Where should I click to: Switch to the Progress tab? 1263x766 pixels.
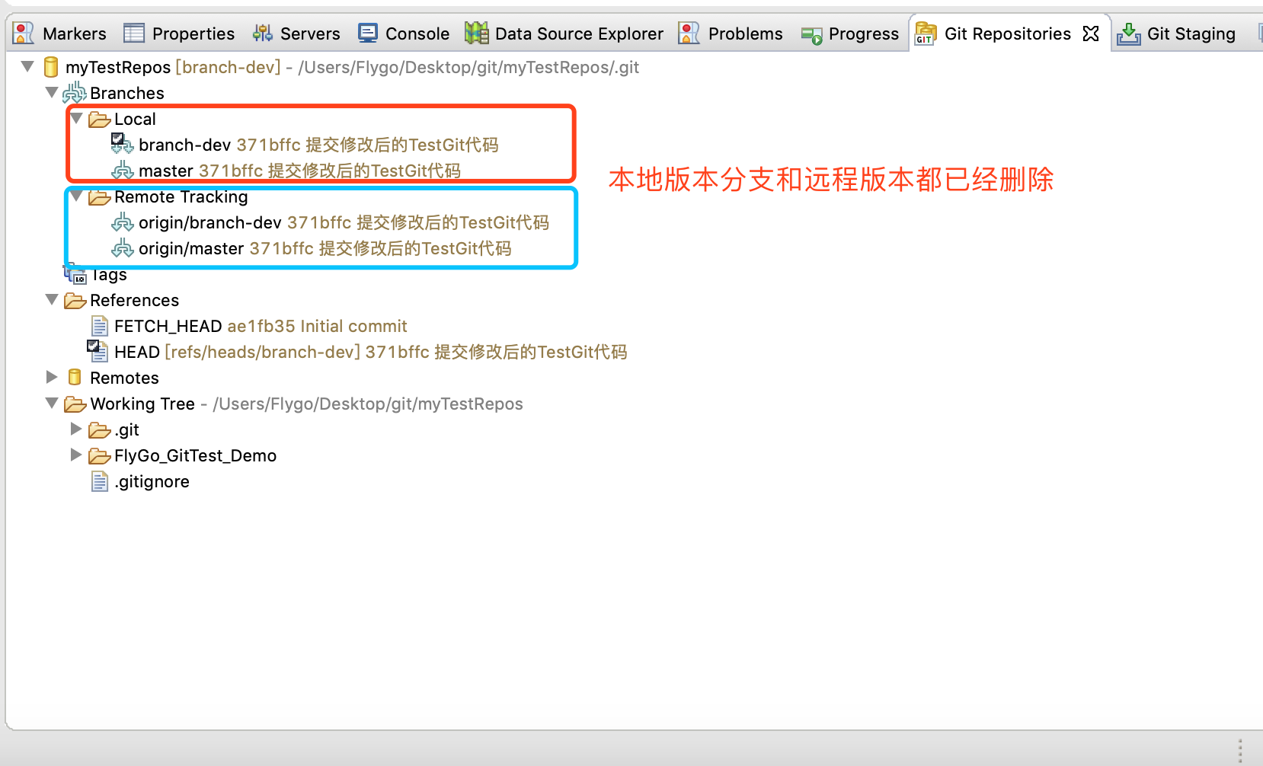coord(863,34)
